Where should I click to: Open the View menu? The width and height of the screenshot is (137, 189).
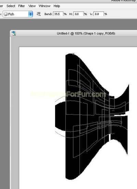tap(32, 6)
